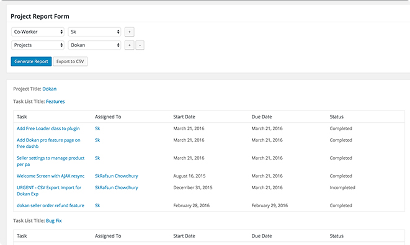Click the Task header in Bug Fix table
Viewport: 410px width, 245px height.
[x=22, y=236]
